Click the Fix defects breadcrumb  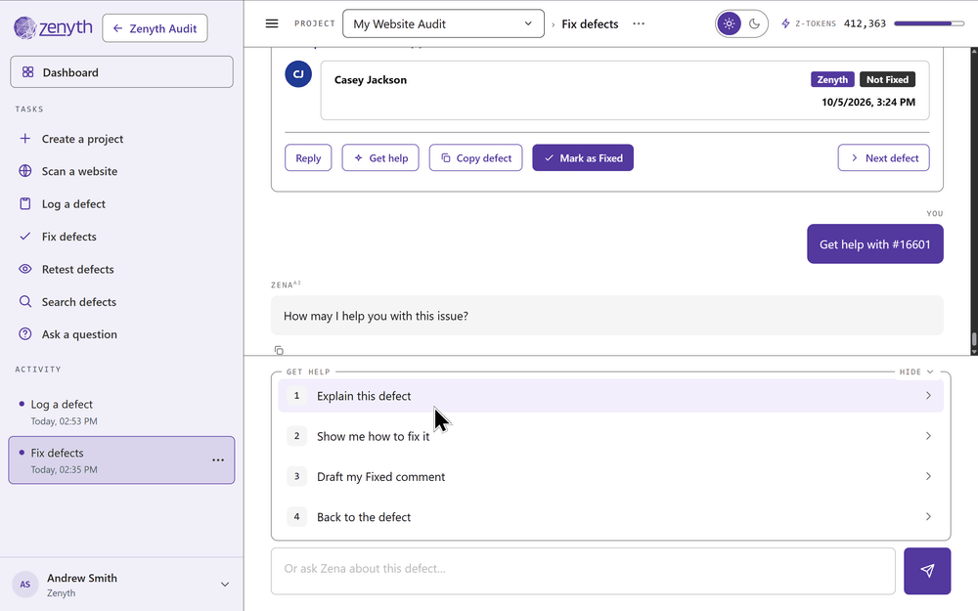[x=590, y=23]
